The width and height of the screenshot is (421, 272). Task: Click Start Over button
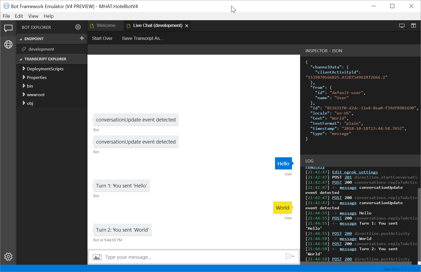(102, 38)
